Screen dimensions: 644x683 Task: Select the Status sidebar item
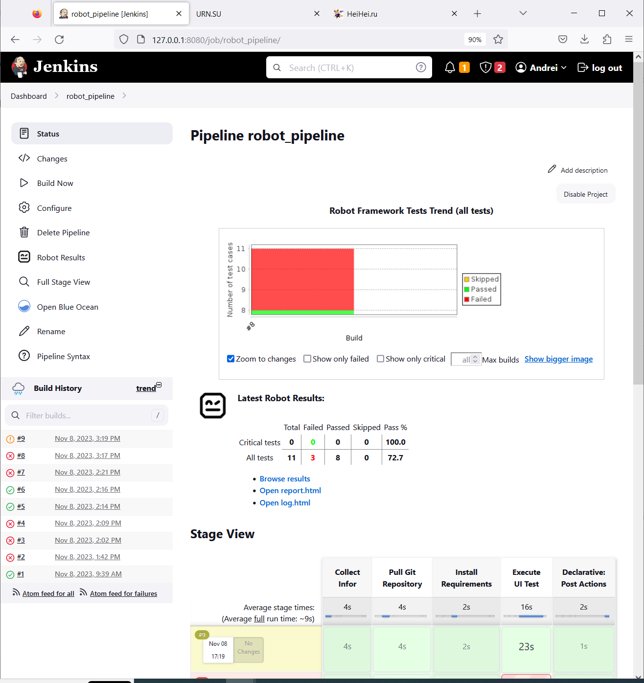tap(92, 134)
